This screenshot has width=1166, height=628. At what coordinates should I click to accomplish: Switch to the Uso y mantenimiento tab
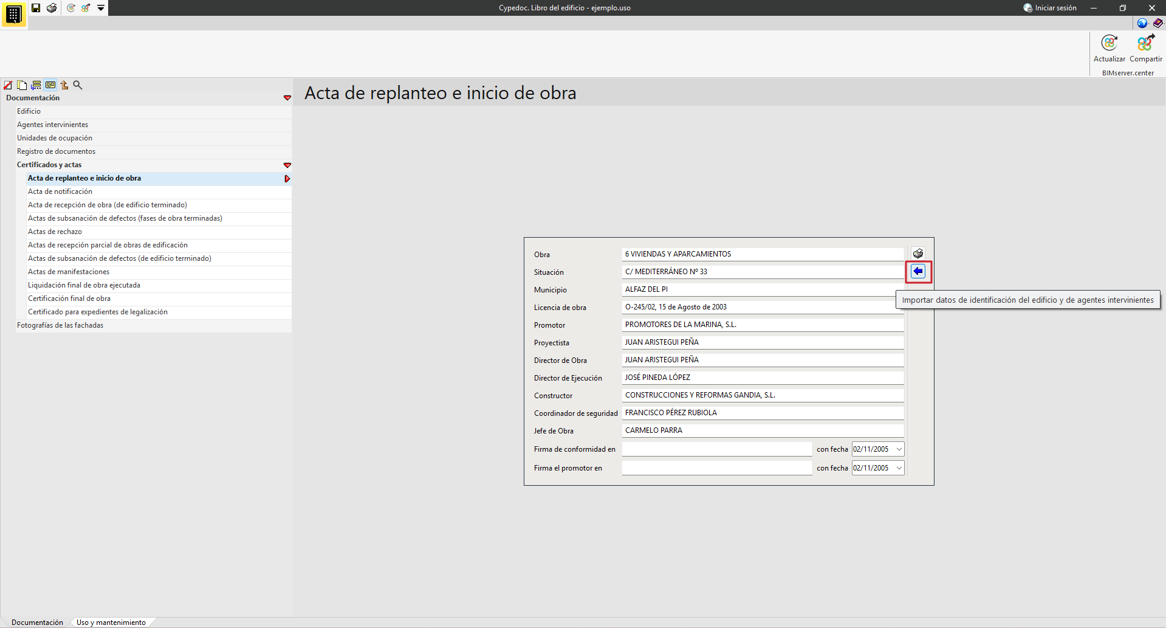111,623
